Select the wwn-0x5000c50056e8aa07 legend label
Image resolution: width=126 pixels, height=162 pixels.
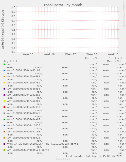[23, 119]
